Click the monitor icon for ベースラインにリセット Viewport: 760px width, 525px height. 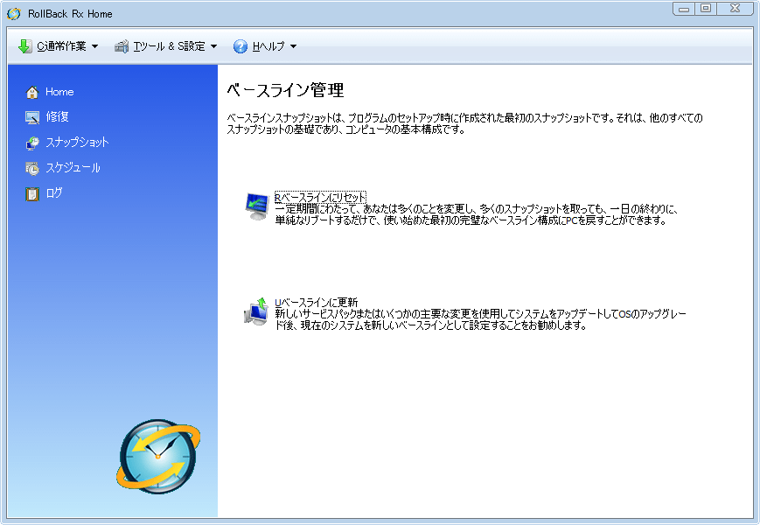pos(256,206)
